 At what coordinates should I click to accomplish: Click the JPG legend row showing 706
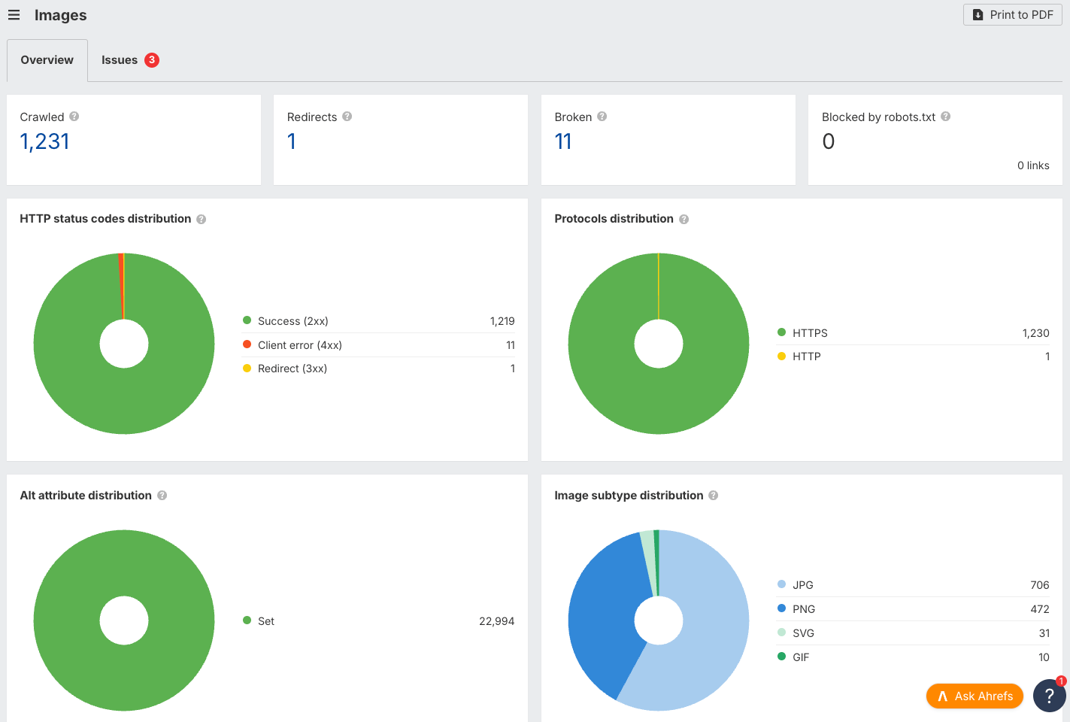click(913, 585)
